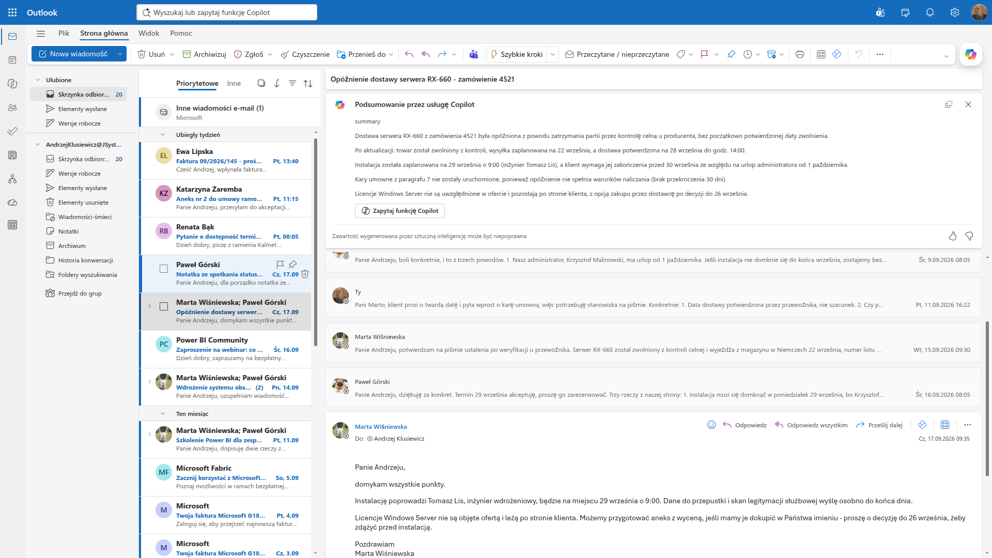
Task: Click the Forward arrow icon in ribbon
Action: click(442, 54)
